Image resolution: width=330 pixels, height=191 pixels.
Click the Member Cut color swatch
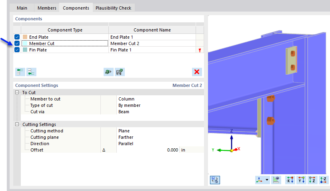(25, 43)
